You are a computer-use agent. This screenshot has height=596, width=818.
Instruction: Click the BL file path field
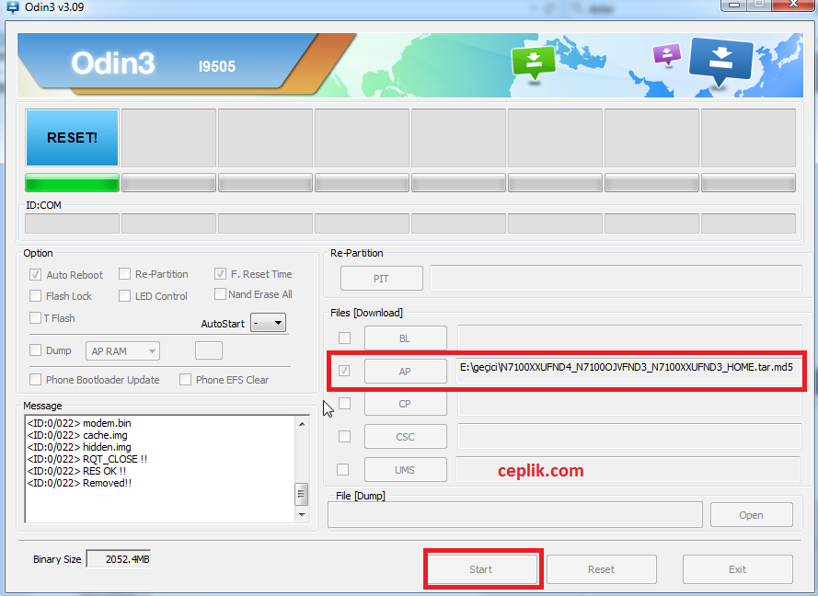tap(629, 338)
